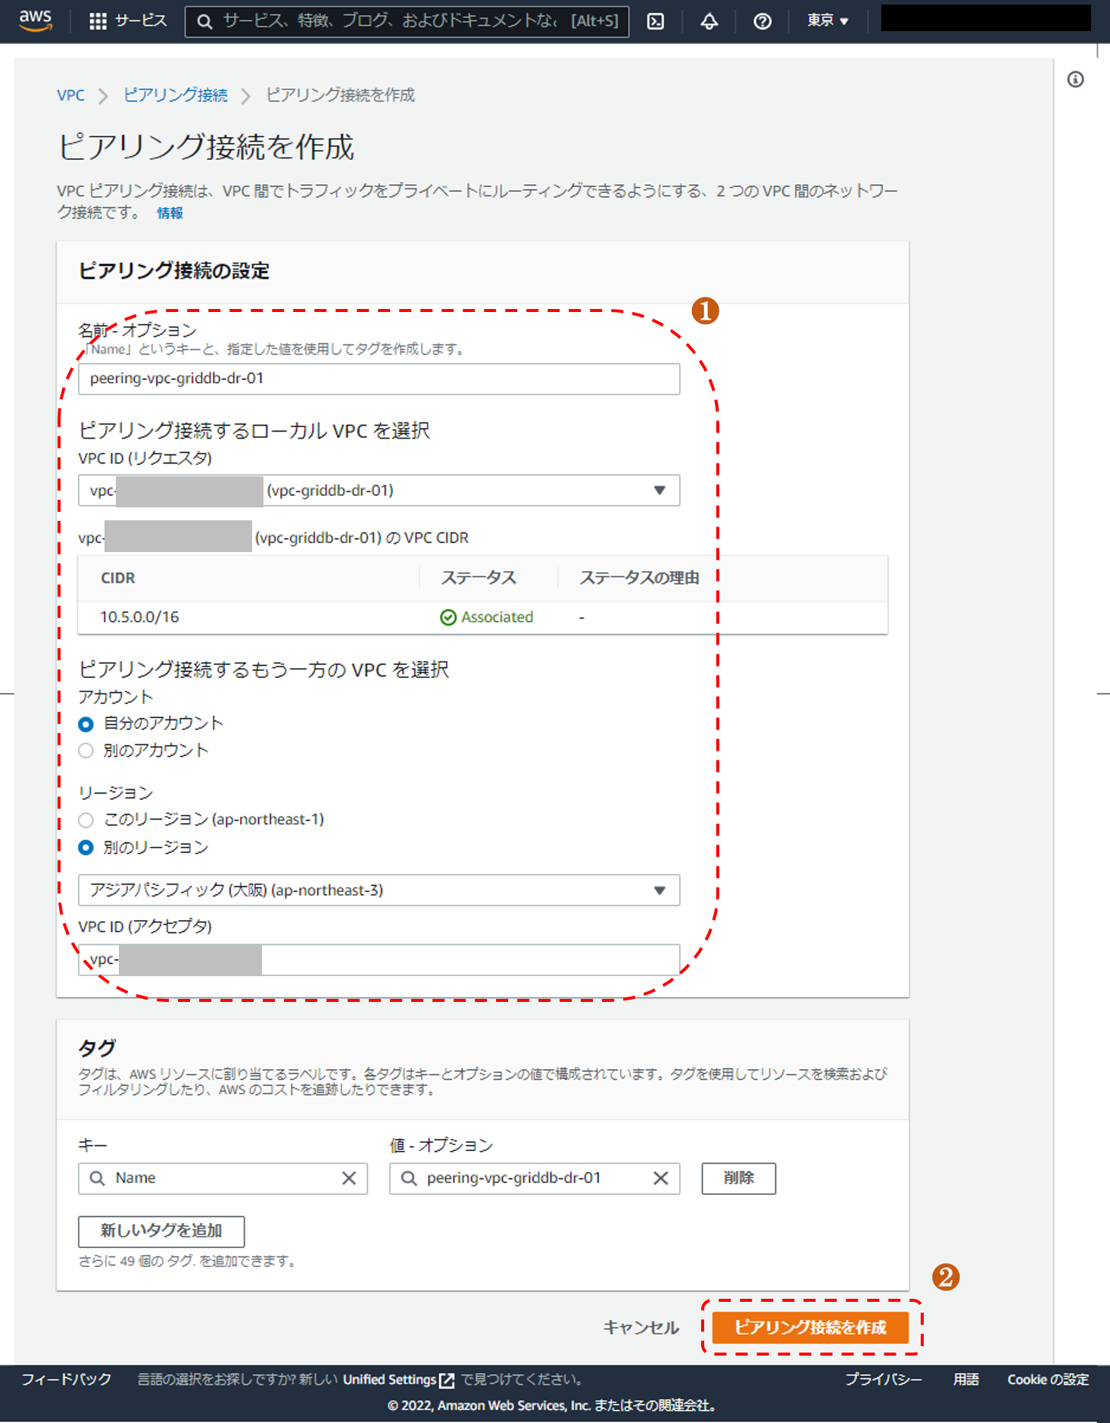
Task: Click the Associated status cell
Action: pyautogui.click(x=487, y=617)
